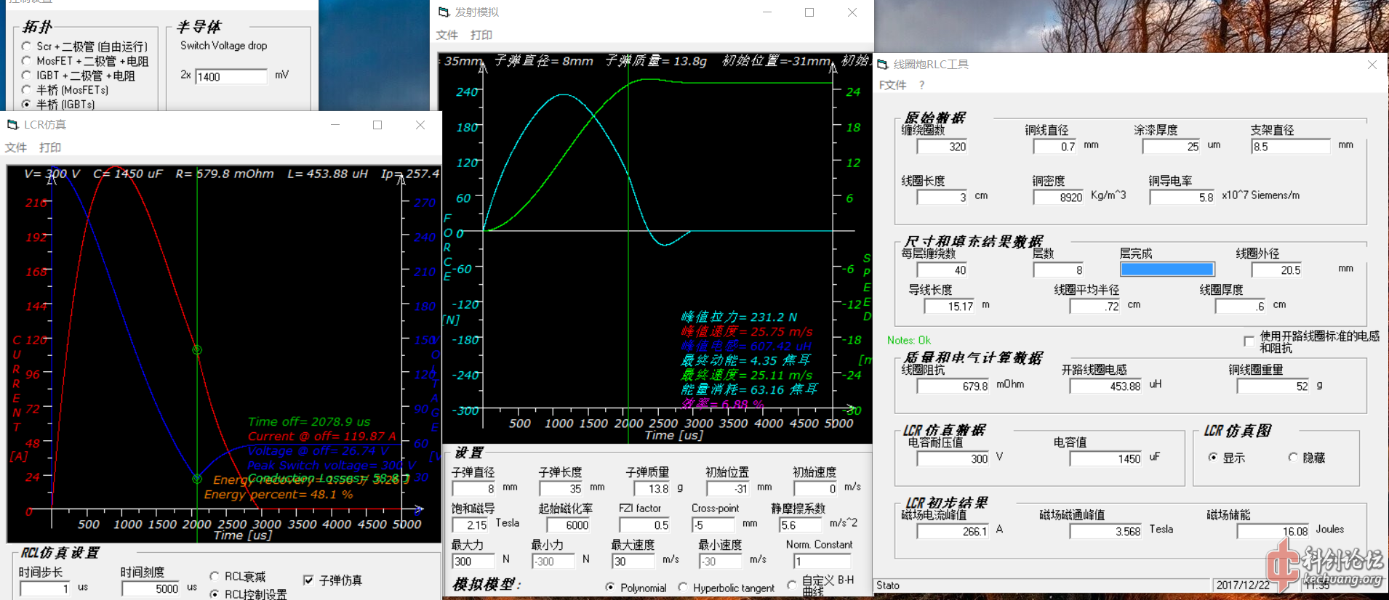The image size is (1389, 600).
Task: Click the 层数 field showing 8
Action: pos(1059,269)
